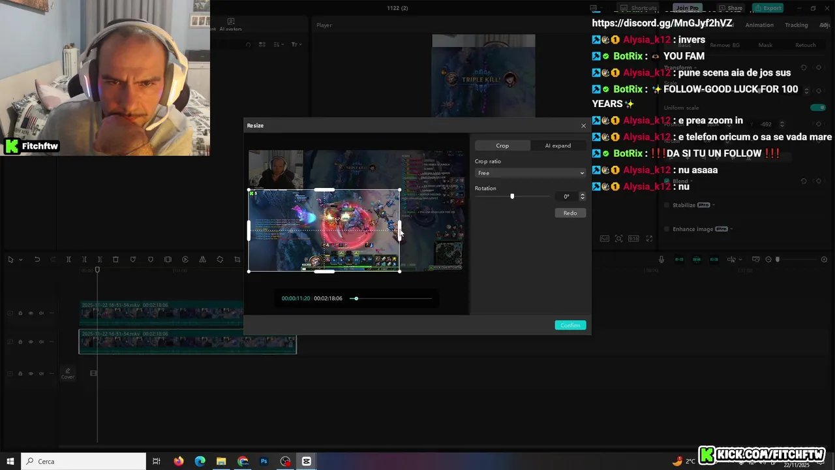Click the microphone Record voiceover icon

pyautogui.click(x=661, y=259)
